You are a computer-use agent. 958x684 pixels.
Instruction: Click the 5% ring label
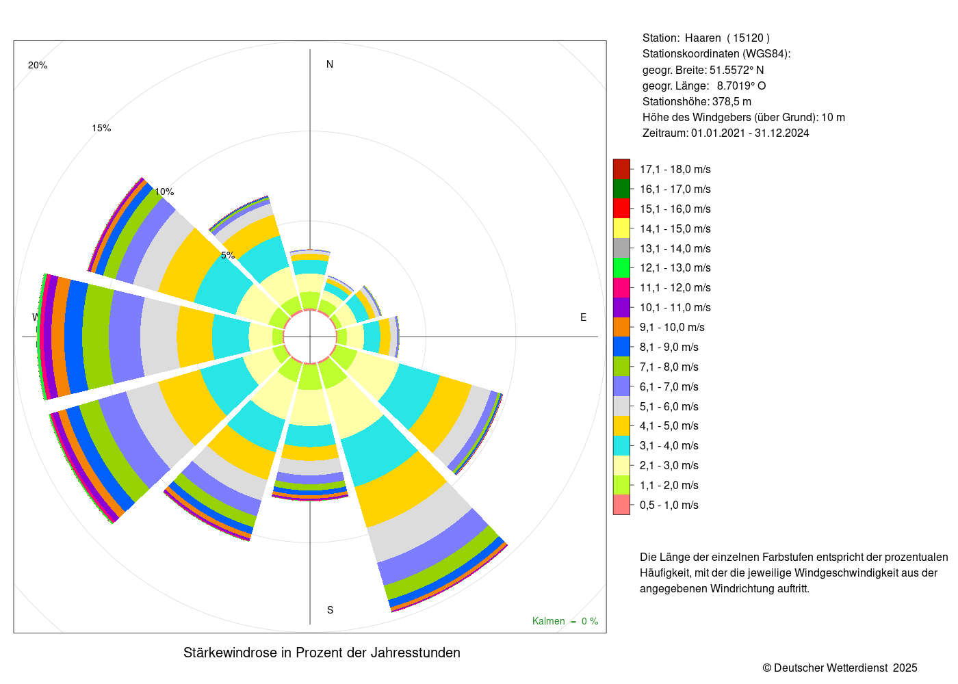point(228,255)
